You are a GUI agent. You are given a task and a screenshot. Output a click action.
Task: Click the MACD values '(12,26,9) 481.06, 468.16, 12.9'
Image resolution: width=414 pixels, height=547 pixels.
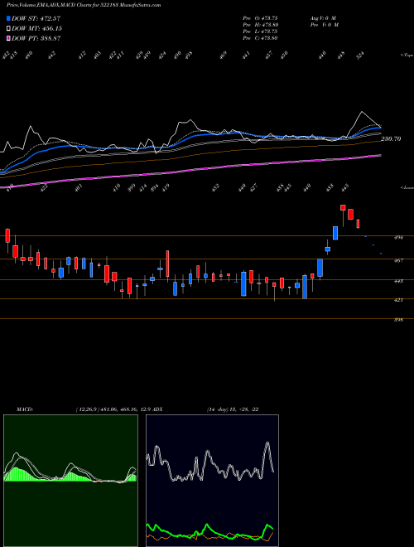click(x=113, y=409)
